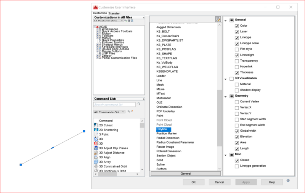
Task: Select the 3 Point command icon
Action: (96, 134)
